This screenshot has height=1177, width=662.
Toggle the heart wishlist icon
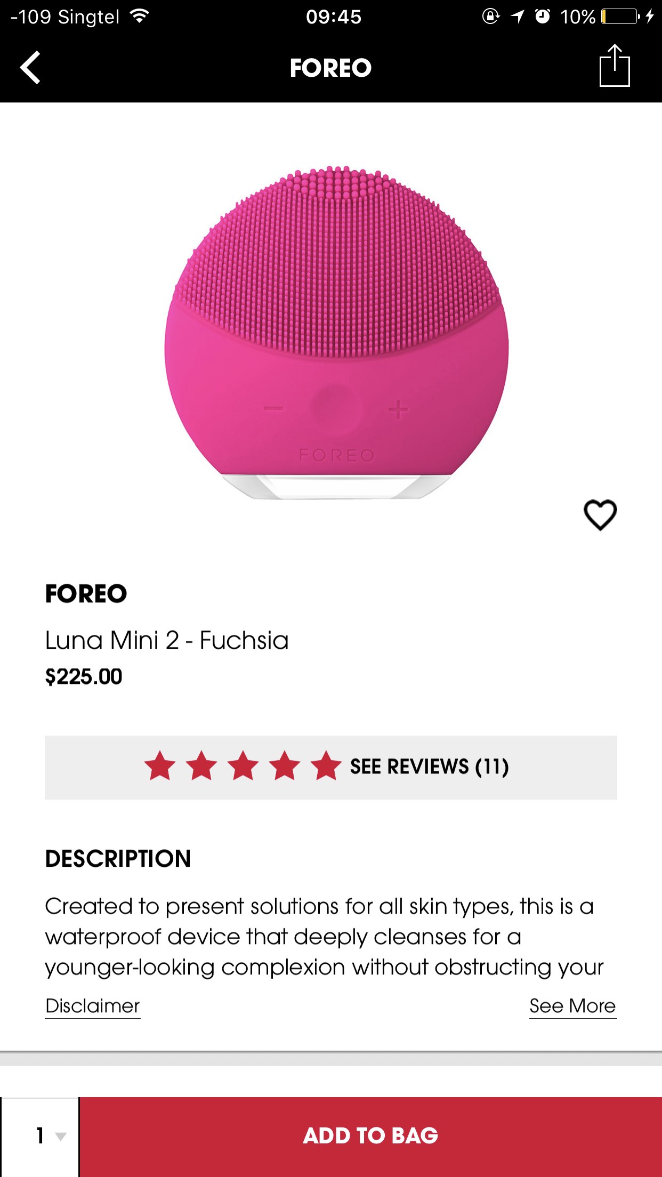click(600, 515)
